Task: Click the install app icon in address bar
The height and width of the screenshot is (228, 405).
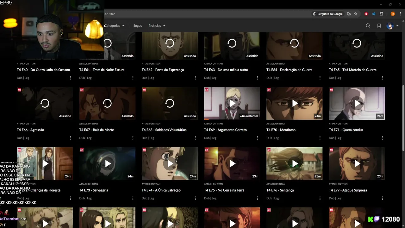Action: click(349, 14)
